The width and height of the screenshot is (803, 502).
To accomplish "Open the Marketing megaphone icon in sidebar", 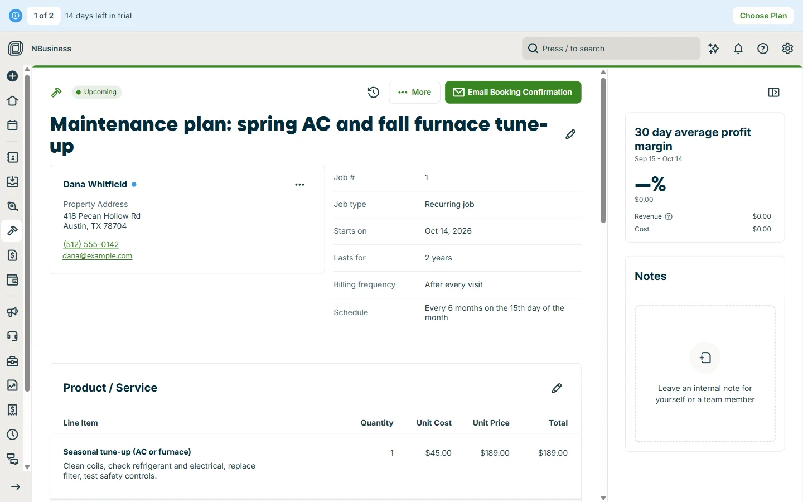I will [x=12, y=312].
